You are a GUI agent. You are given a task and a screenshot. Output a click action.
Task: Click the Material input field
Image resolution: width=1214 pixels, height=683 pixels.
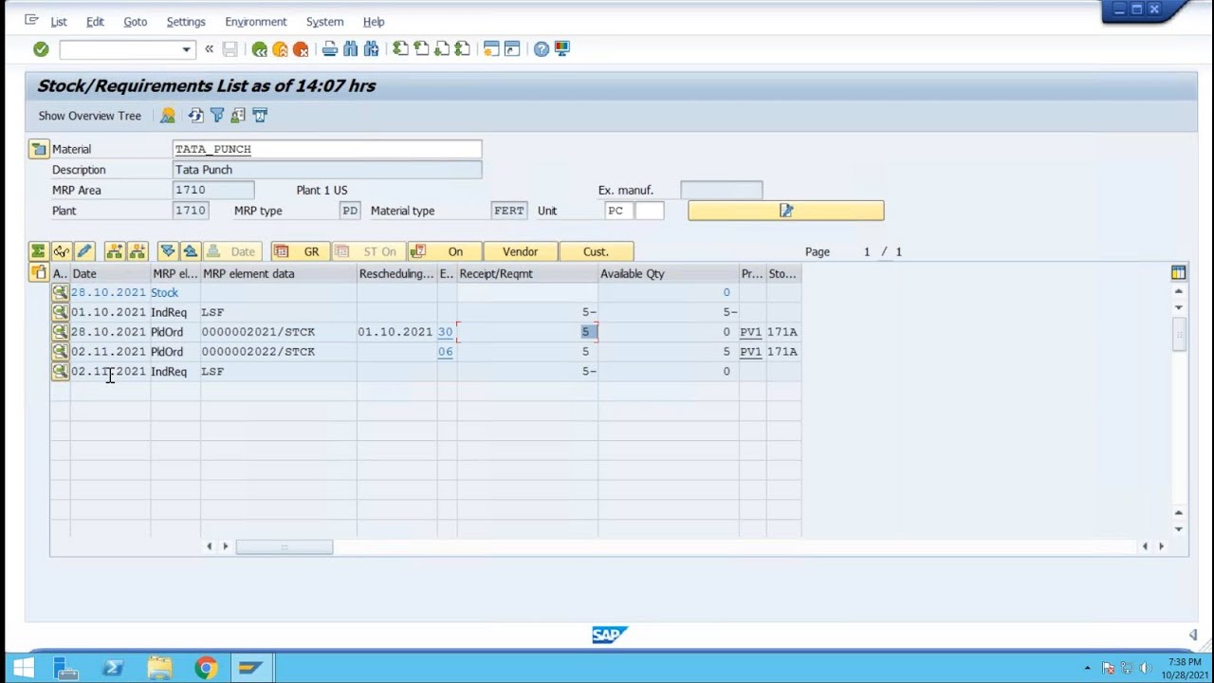click(327, 149)
